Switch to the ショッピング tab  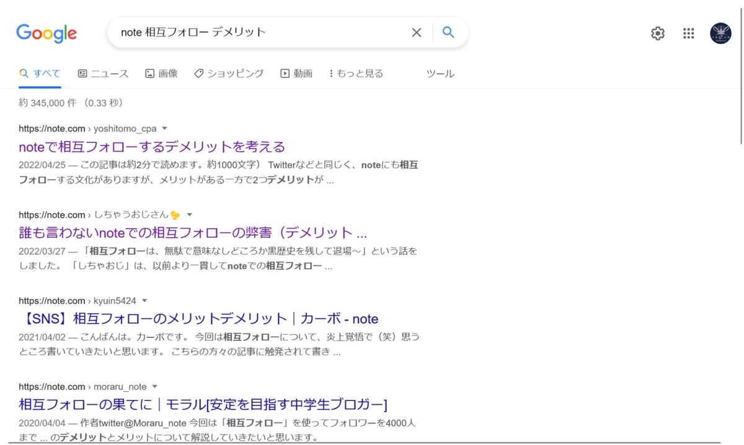(x=229, y=74)
